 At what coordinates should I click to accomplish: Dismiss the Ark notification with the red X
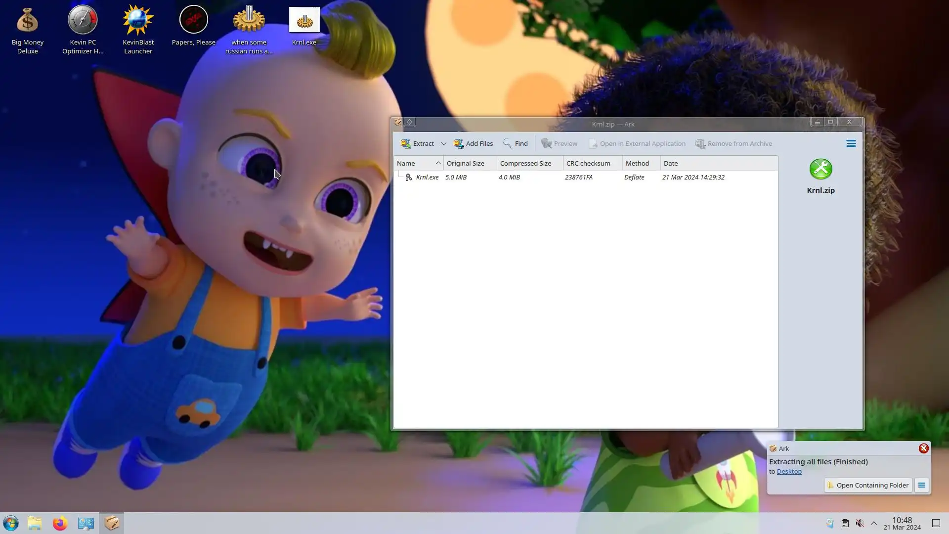(x=923, y=448)
